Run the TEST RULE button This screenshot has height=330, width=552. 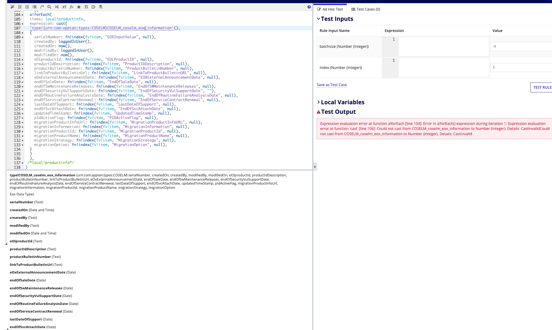coord(542,87)
